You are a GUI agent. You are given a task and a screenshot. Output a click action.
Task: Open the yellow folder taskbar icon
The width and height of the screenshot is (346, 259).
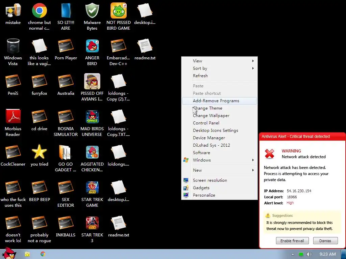pyautogui.click(x=27, y=254)
